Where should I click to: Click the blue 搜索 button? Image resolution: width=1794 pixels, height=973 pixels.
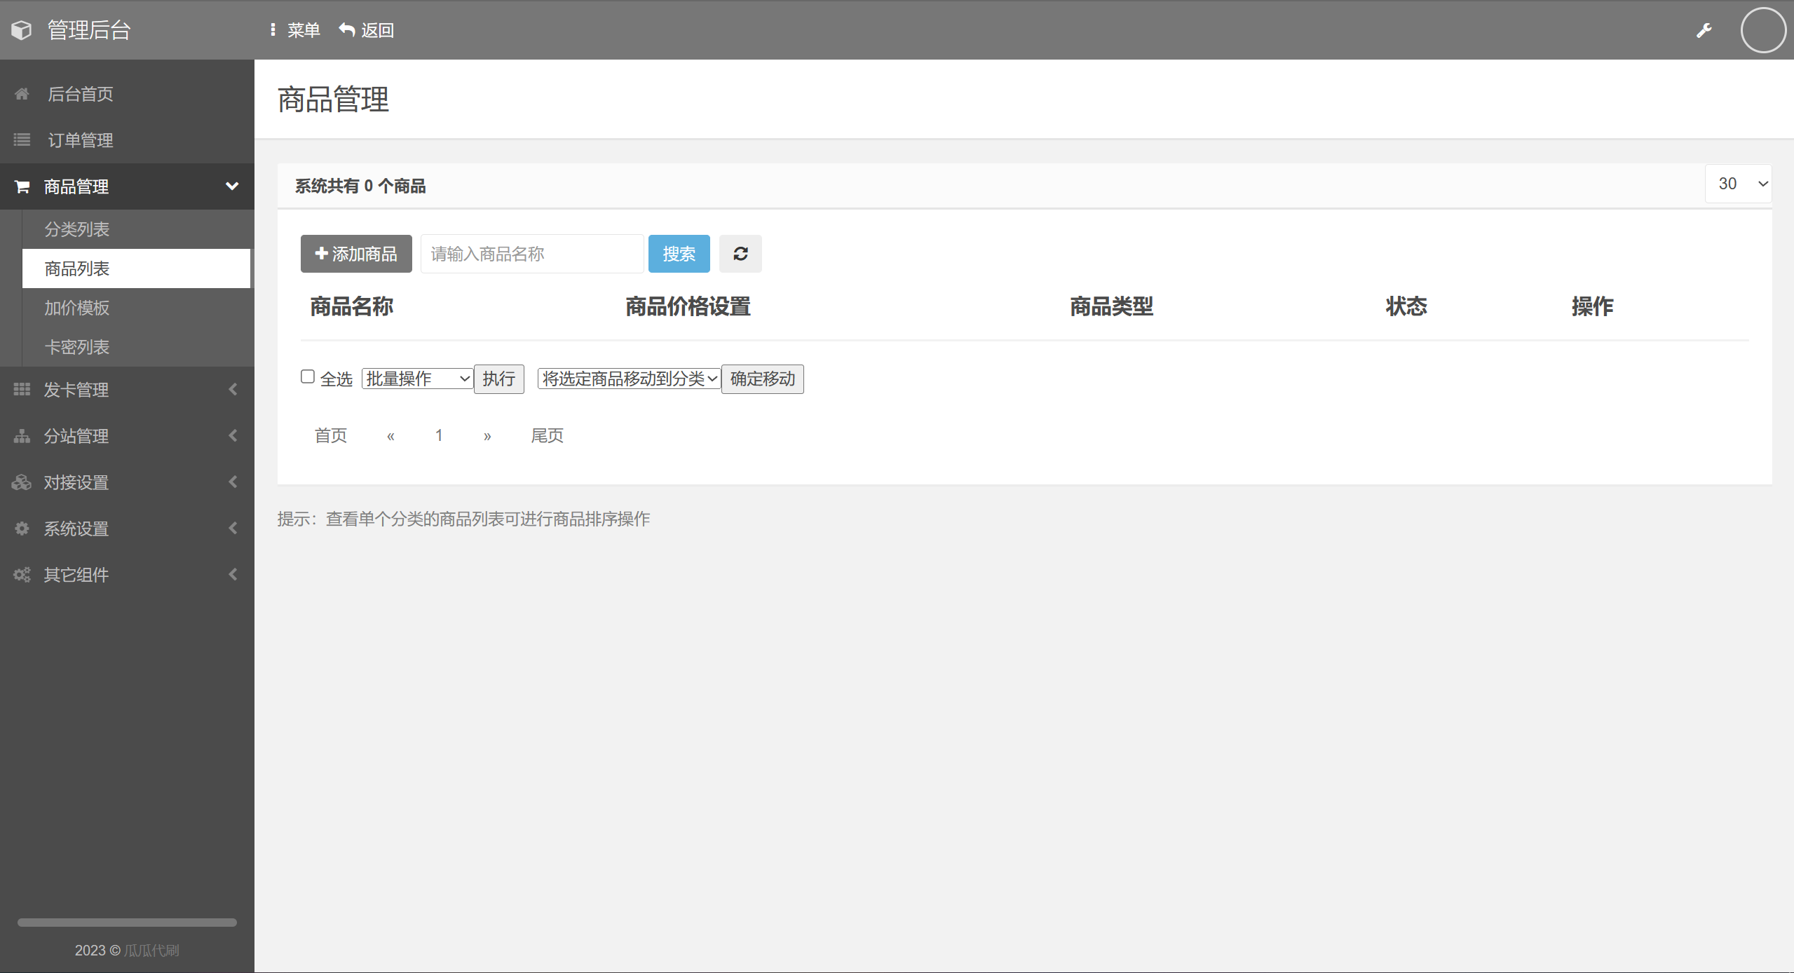pyautogui.click(x=679, y=254)
